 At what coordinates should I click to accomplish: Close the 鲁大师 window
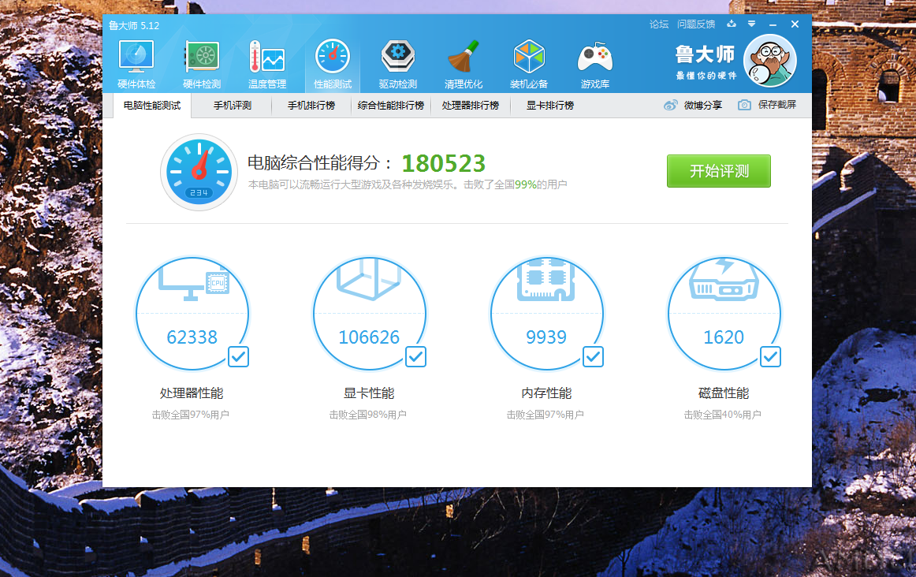click(795, 24)
